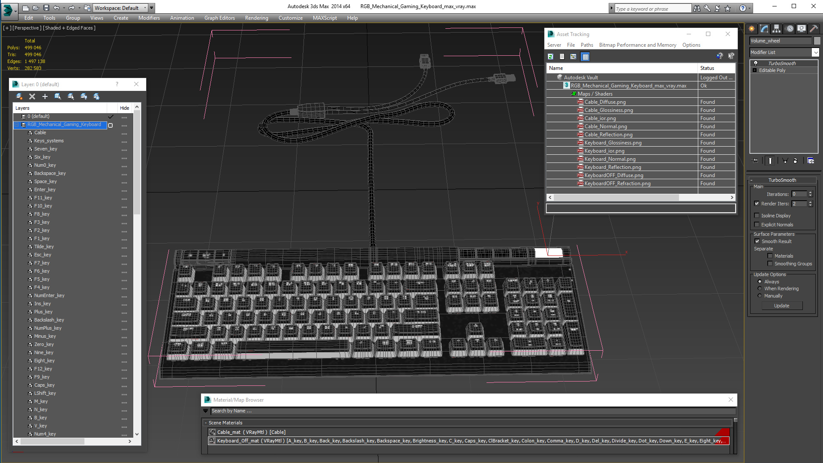Viewport: 823px width, 463px height.
Task: Open Paths menu in Asset Tracking
Action: pyautogui.click(x=586, y=45)
